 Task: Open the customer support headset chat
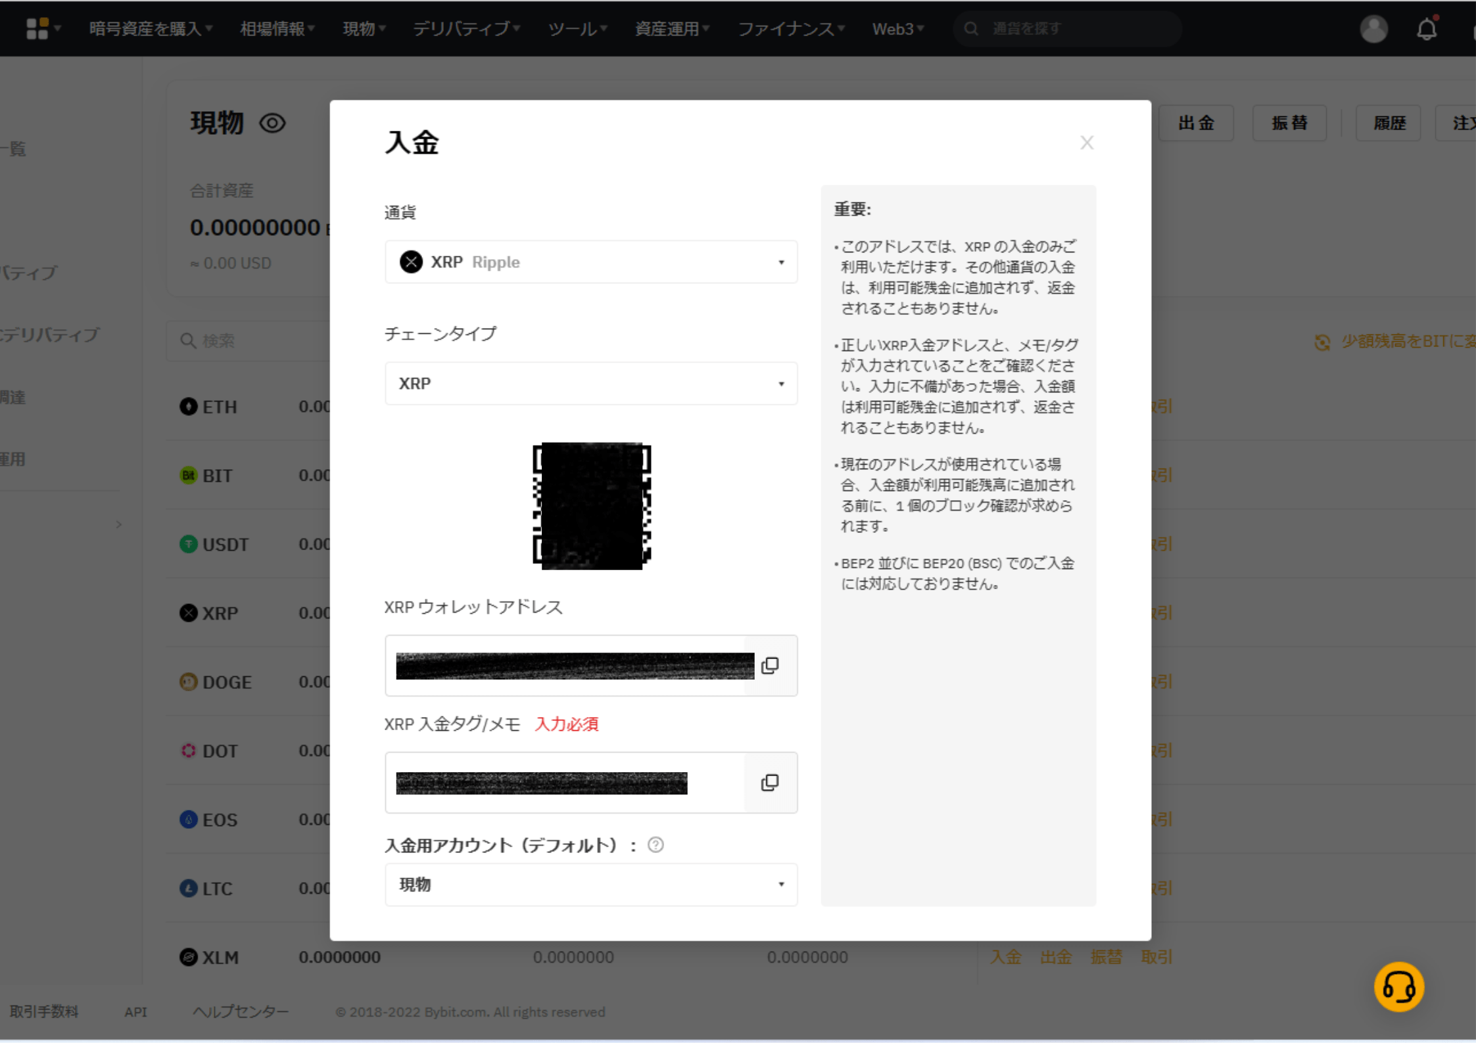pos(1399,986)
